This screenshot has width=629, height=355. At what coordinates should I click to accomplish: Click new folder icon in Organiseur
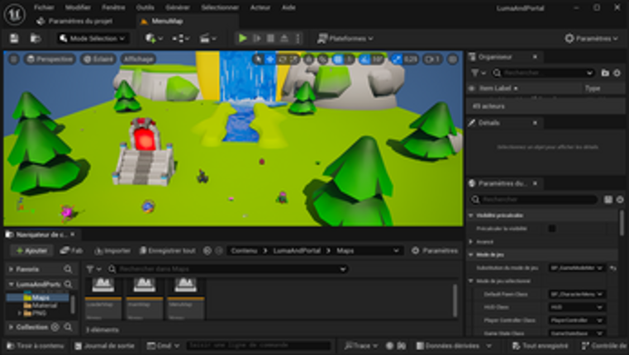tap(605, 73)
